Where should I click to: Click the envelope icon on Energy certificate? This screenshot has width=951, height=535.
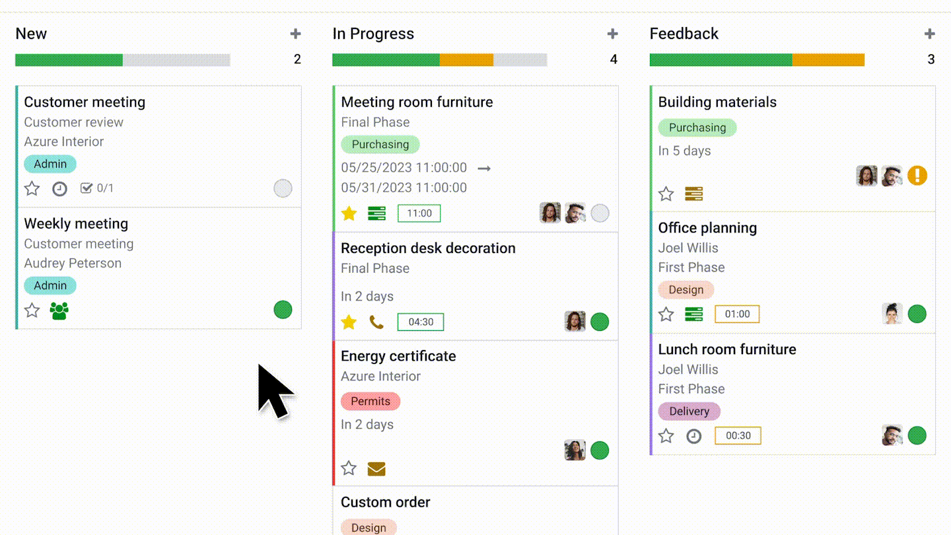[x=376, y=469]
